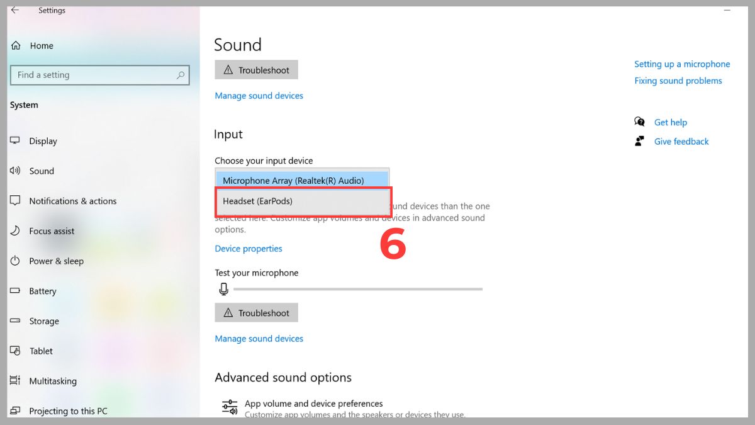Click the Focus assist icon
Image resolution: width=755 pixels, height=425 pixels.
14,231
